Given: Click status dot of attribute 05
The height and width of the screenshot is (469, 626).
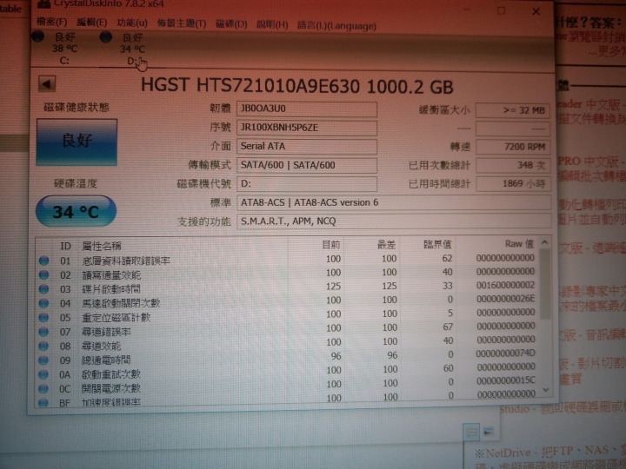Looking at the screenshot, I should pos(44,318).
